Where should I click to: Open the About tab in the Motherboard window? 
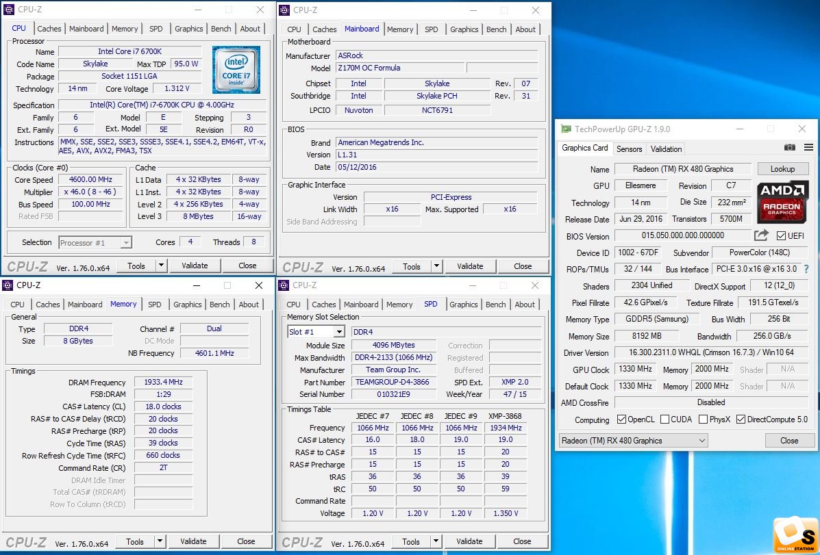(525, 29)
